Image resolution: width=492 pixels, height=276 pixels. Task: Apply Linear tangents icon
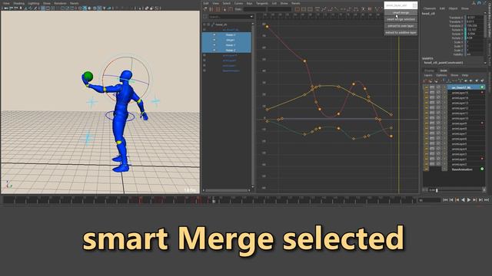[x=337, y=9]
